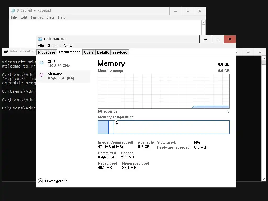The height and width of the screenshot is (201, 268).
Task: Click the Cached value 225 MB
Action: [x=128, y=157]
